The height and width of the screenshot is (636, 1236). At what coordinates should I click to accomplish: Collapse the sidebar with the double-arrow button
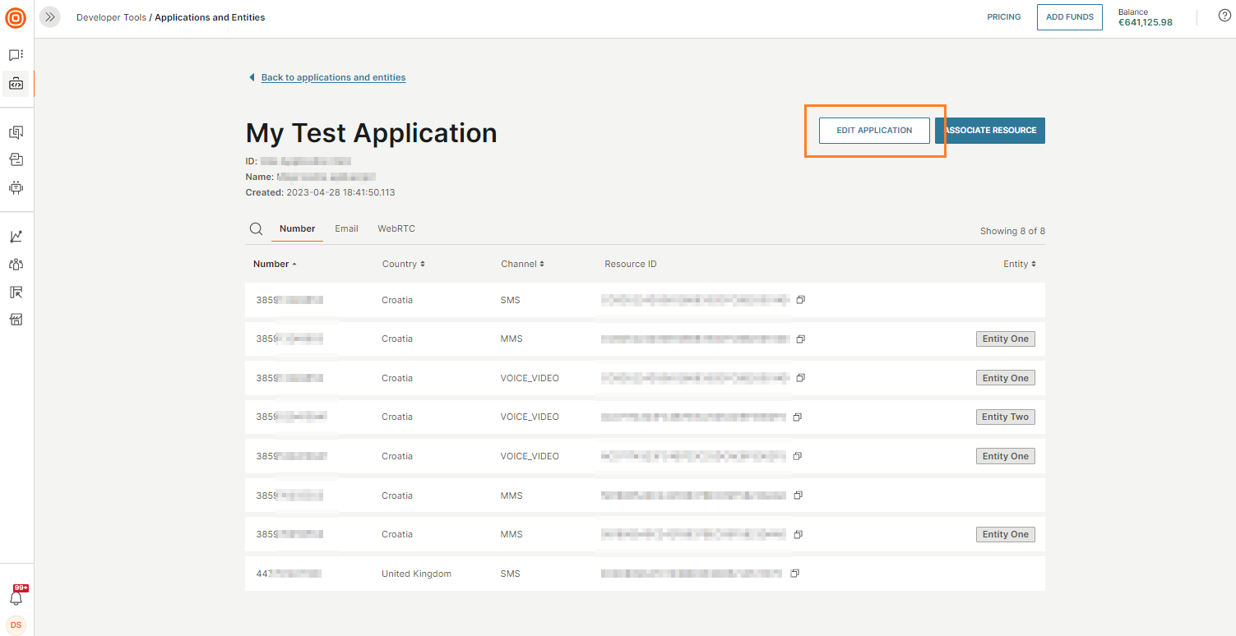(x=49, y=16)
